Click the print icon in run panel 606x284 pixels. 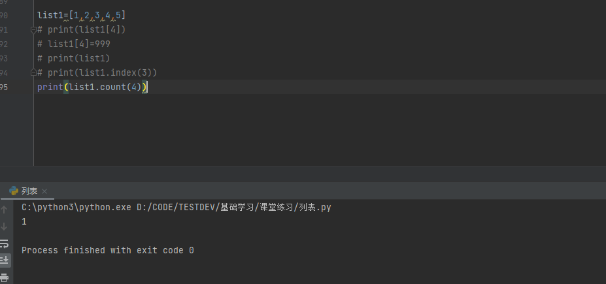(5, 277)
